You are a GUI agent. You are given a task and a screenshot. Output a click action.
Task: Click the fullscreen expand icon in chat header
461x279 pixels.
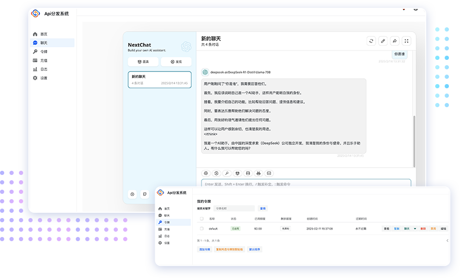tap(406, 40)
